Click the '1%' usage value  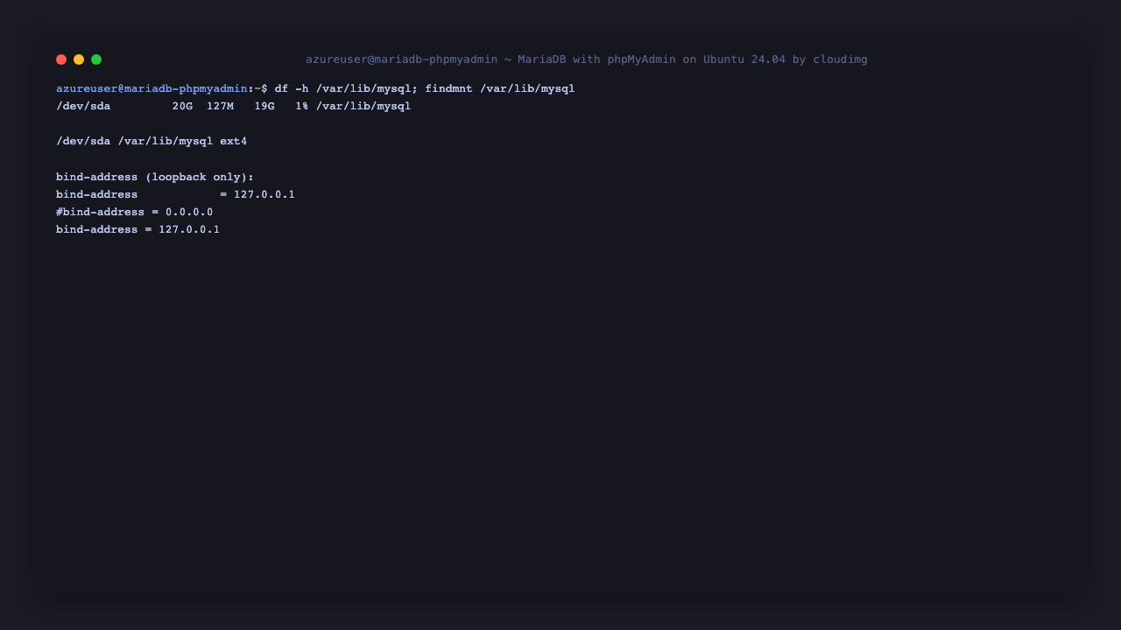coord(302,107)
